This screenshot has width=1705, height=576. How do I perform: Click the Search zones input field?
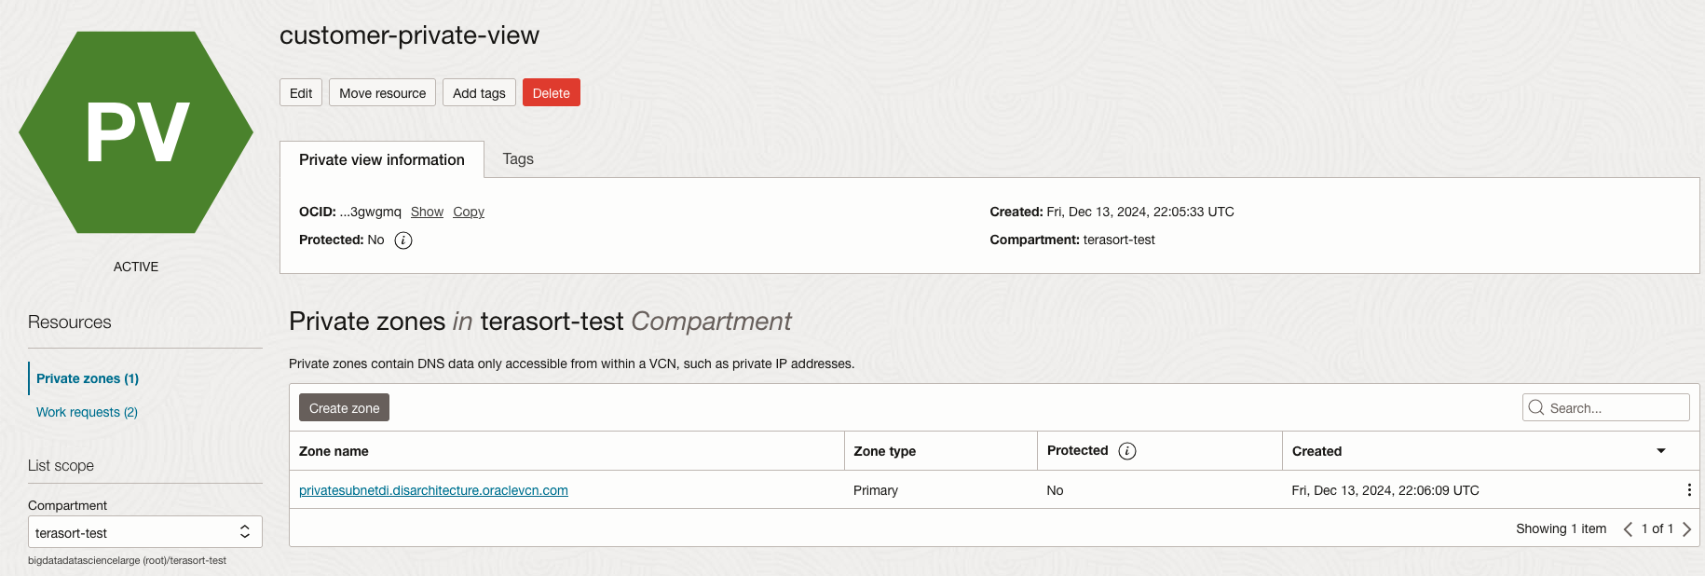pos(1616,408)
